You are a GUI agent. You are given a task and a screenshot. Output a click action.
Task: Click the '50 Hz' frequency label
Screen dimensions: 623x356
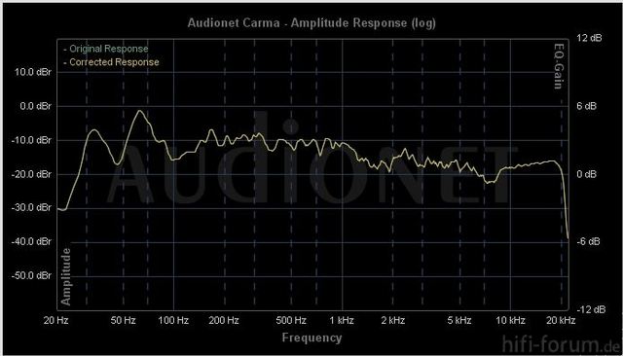click(124, 320)
